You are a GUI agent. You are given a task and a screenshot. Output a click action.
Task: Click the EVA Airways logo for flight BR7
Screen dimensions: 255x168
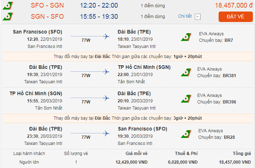click(186, 37)
